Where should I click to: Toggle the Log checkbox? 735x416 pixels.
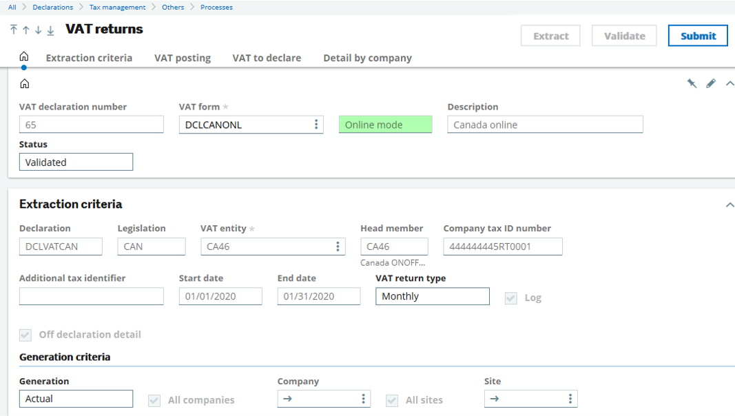click(x=511, y=298)
